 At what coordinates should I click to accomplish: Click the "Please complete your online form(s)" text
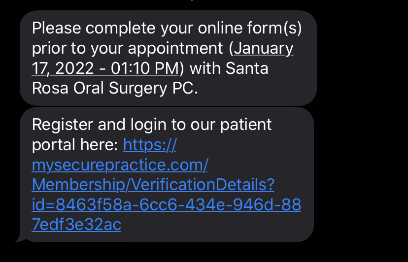point(167,29)
